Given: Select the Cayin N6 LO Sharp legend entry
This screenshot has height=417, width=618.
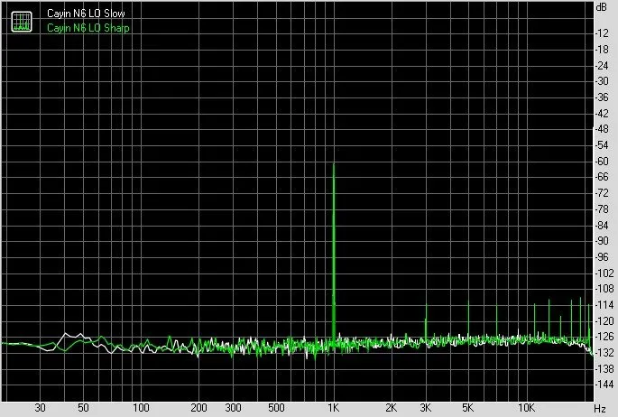Looking at the screenshot, I should (88, 28).
